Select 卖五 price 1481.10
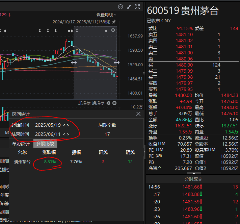 coord(184,34)
